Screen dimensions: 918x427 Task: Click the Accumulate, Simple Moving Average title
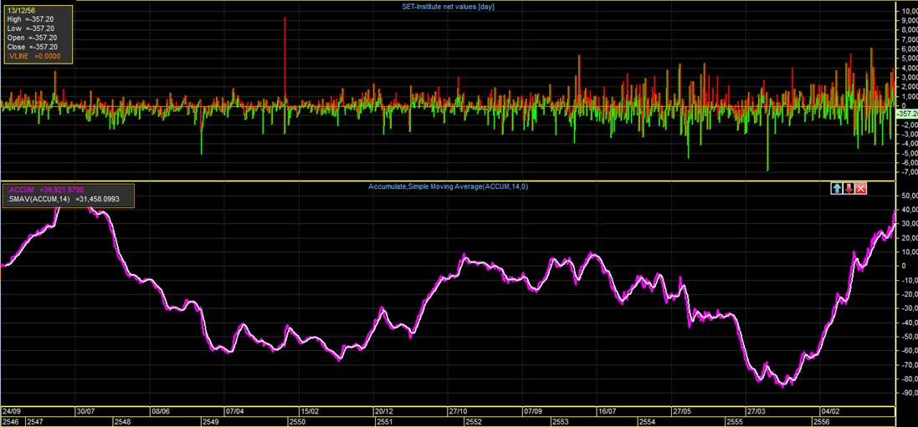tap(448, 186)
